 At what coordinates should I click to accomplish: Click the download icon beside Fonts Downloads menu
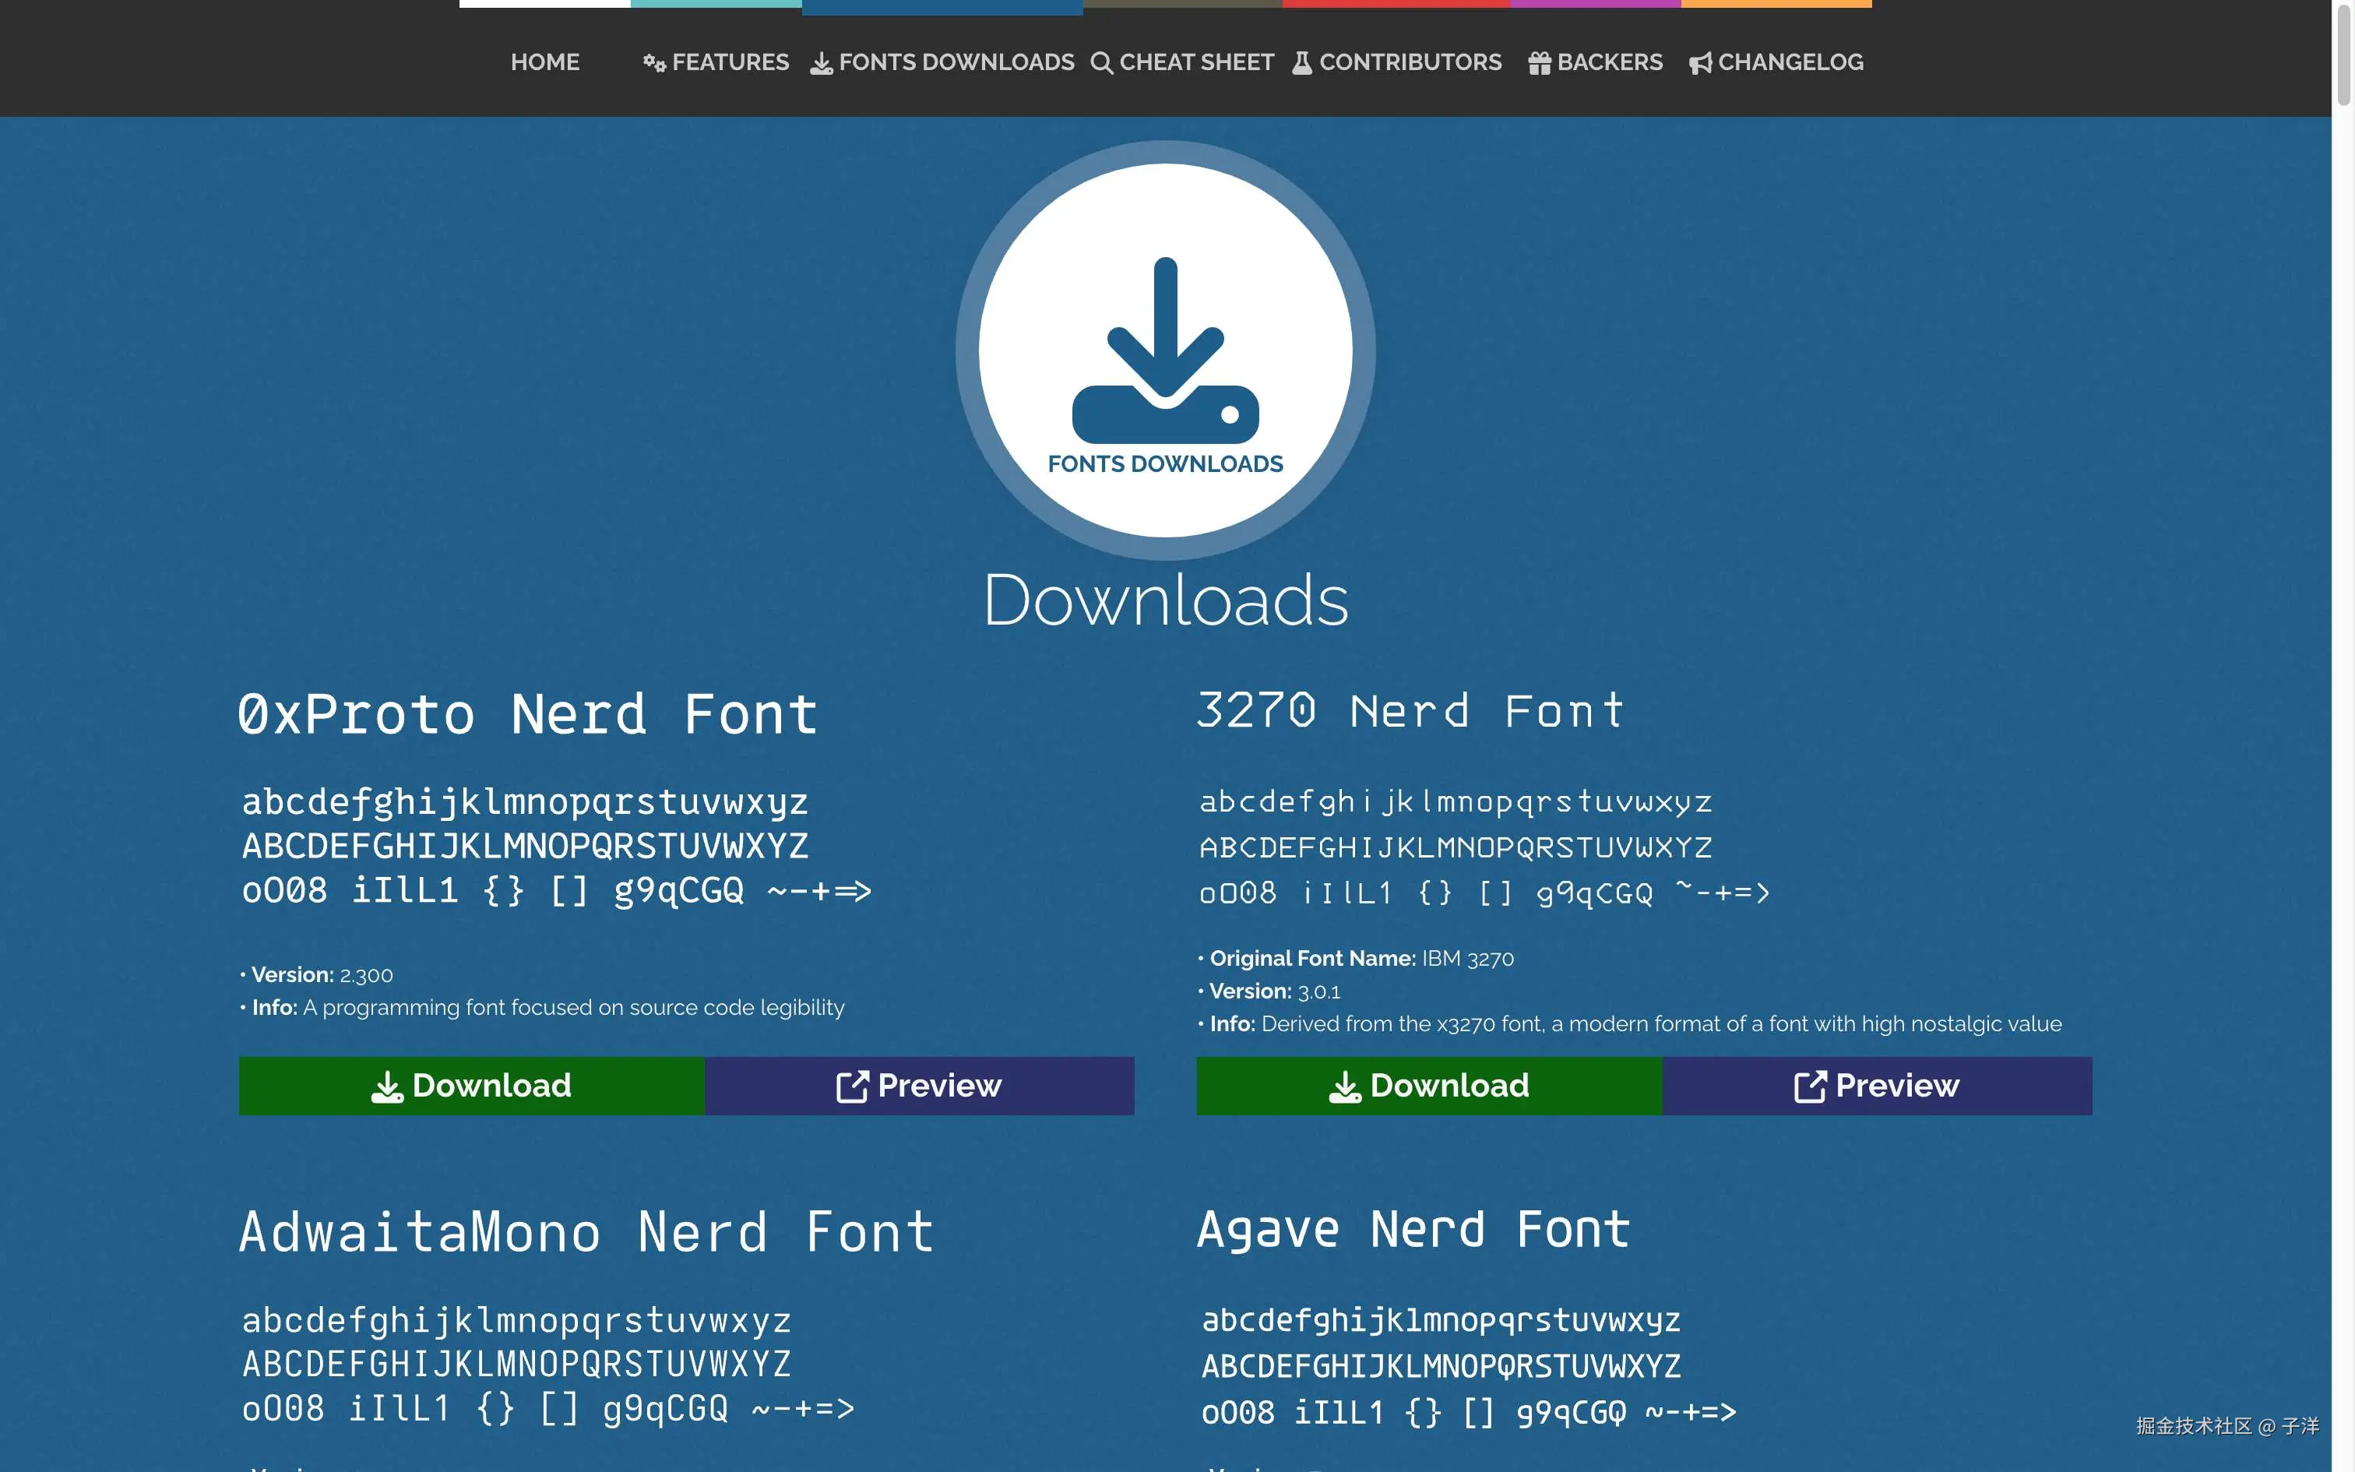822,63
